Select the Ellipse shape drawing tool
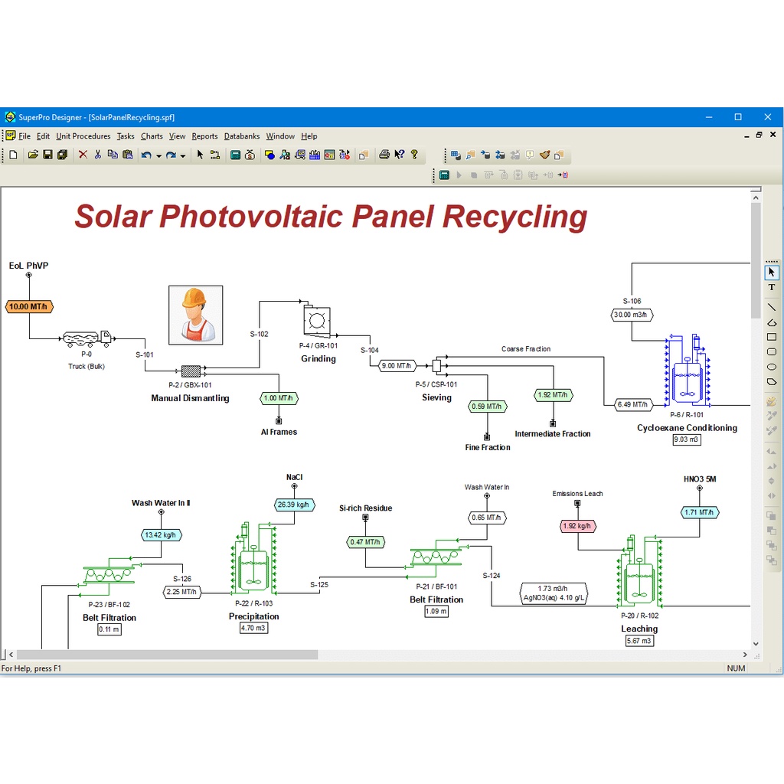 pos(771,367)
